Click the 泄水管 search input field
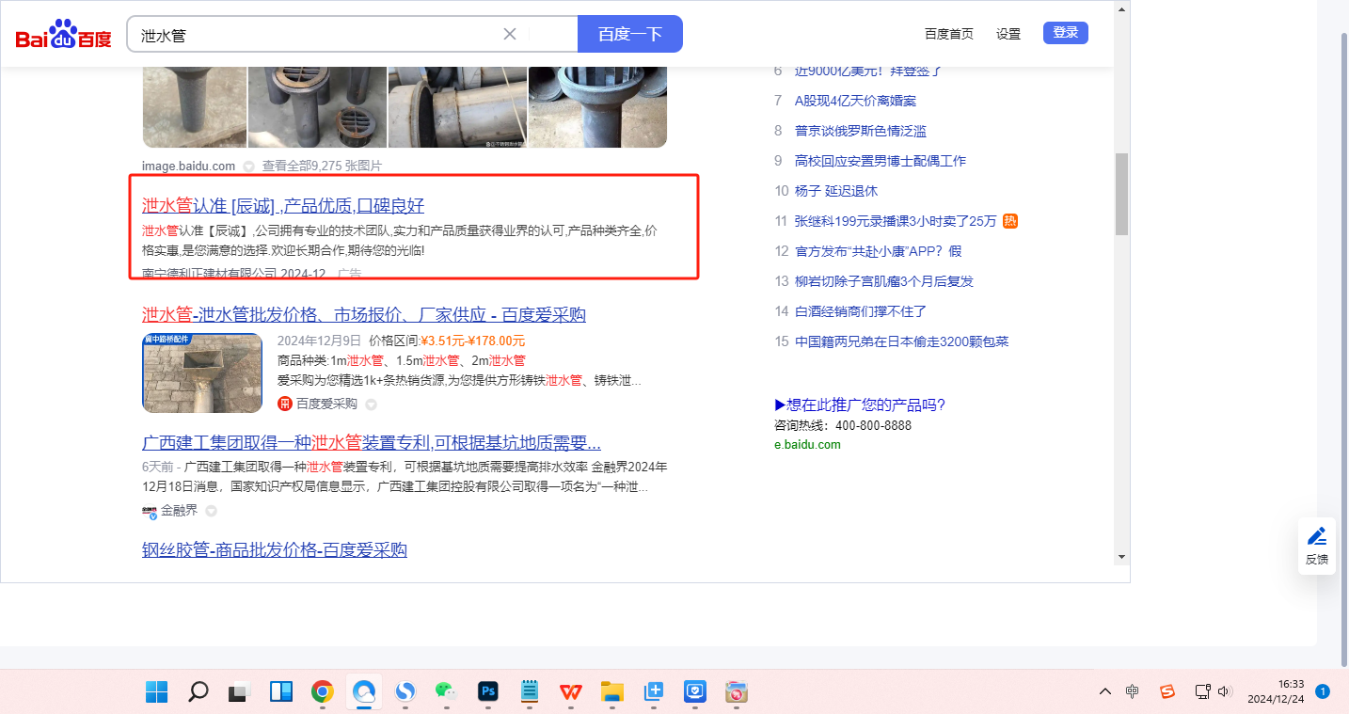1349x714 pixels. 320,35
